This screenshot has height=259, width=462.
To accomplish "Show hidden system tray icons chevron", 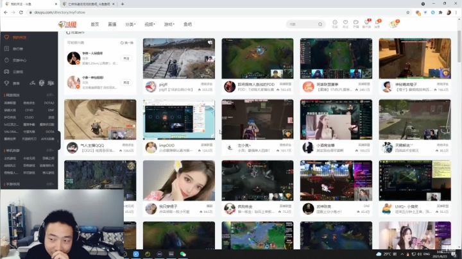I will pos(402,254).
